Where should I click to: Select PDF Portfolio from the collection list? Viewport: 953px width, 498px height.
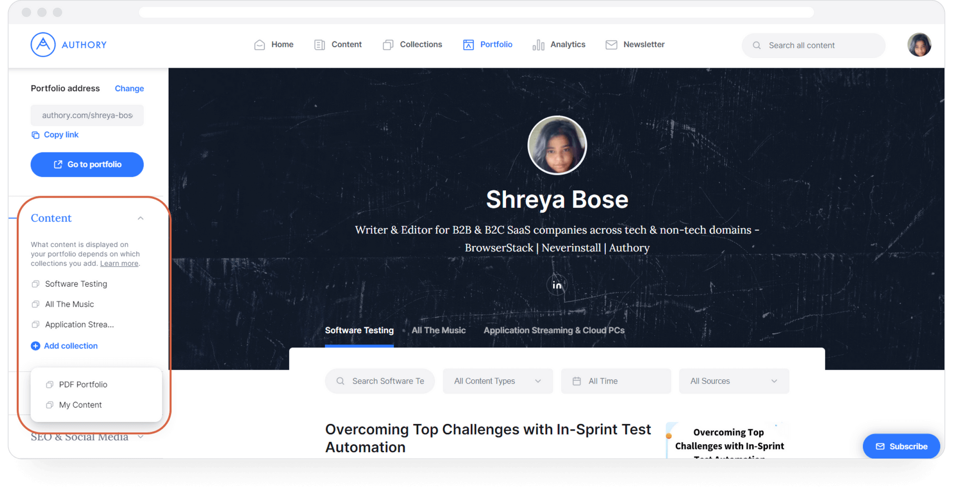coord(83,385)
